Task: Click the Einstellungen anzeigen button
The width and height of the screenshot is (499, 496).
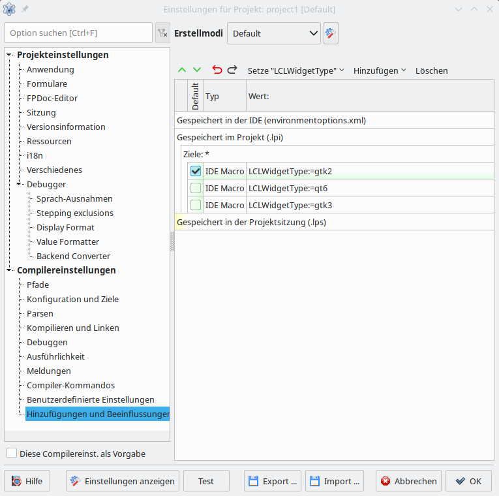Action: (122, 481)
